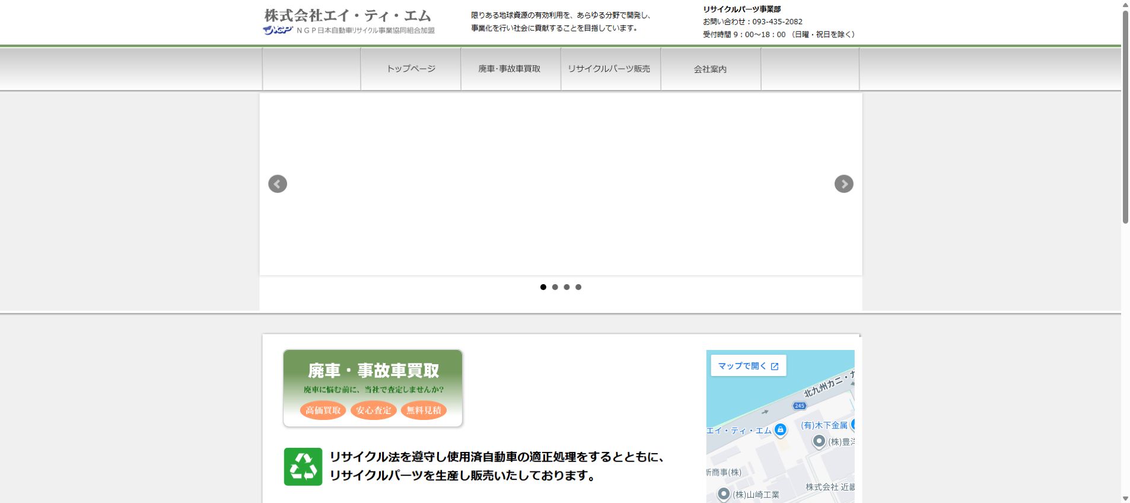Click the green recycle symbol icon
The image size is (1130, 503).
point(303,467)
